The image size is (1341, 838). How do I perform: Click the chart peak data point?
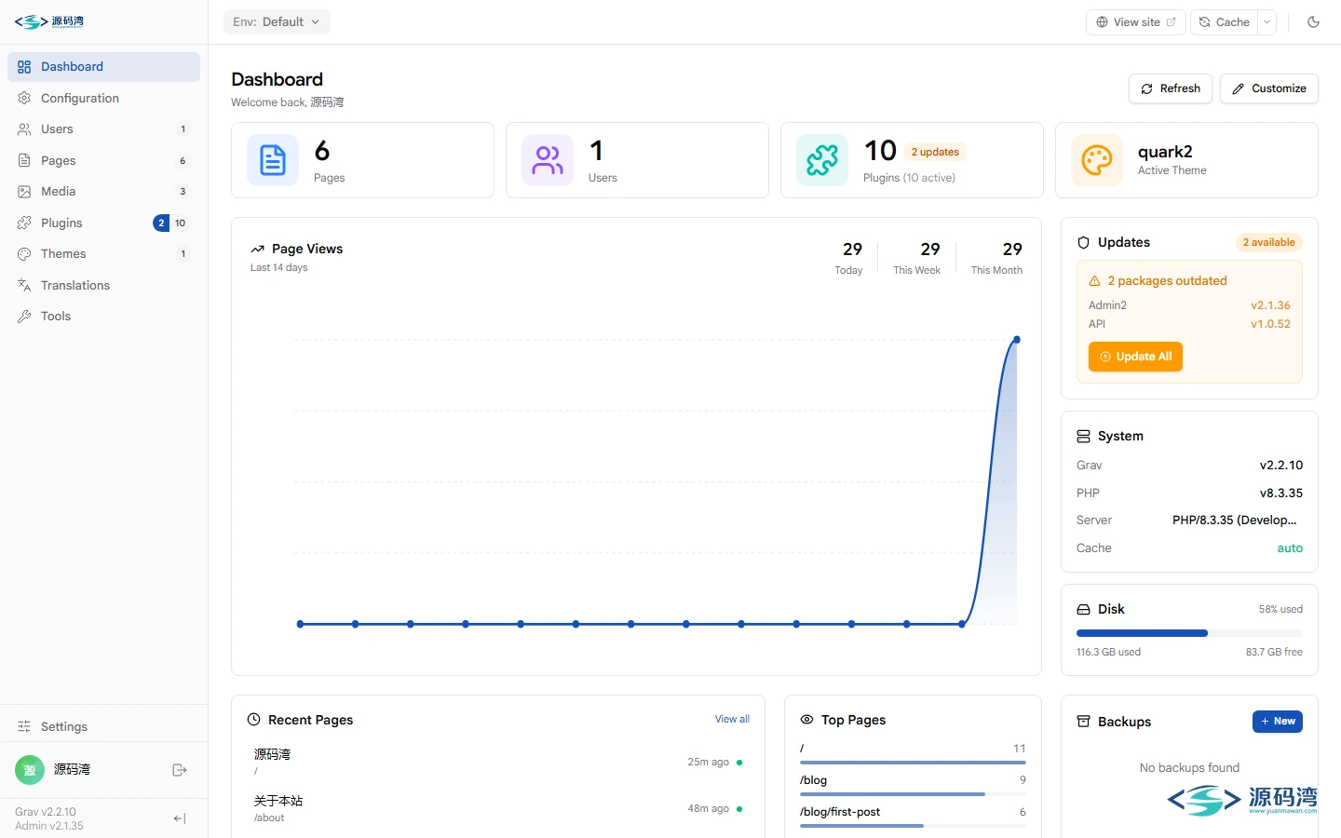coord(1017,340)
